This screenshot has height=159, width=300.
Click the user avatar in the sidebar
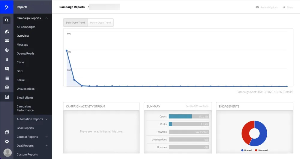[7, 152]
